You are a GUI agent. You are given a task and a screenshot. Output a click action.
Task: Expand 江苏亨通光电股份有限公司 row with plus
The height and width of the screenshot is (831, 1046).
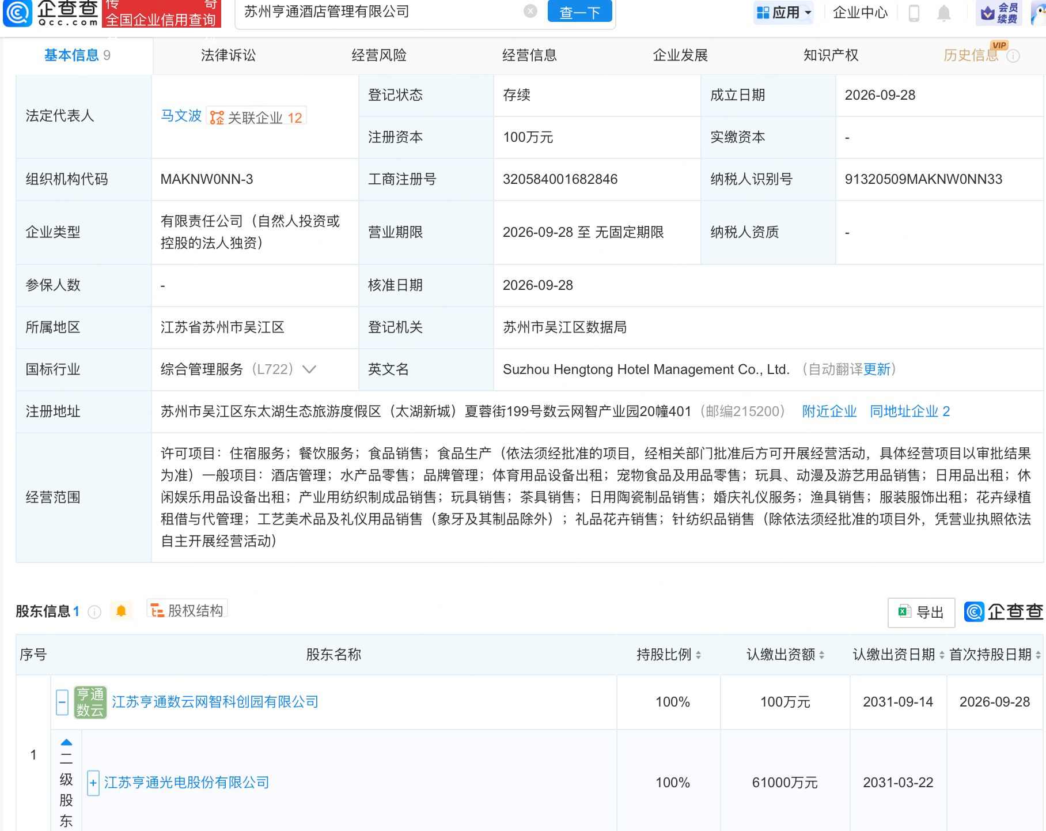[x=93, y=783]
